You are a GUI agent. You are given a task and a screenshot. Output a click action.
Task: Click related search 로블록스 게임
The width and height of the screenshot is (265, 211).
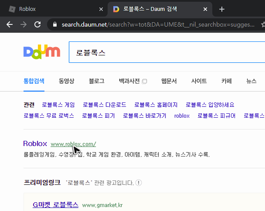[59, 105]
